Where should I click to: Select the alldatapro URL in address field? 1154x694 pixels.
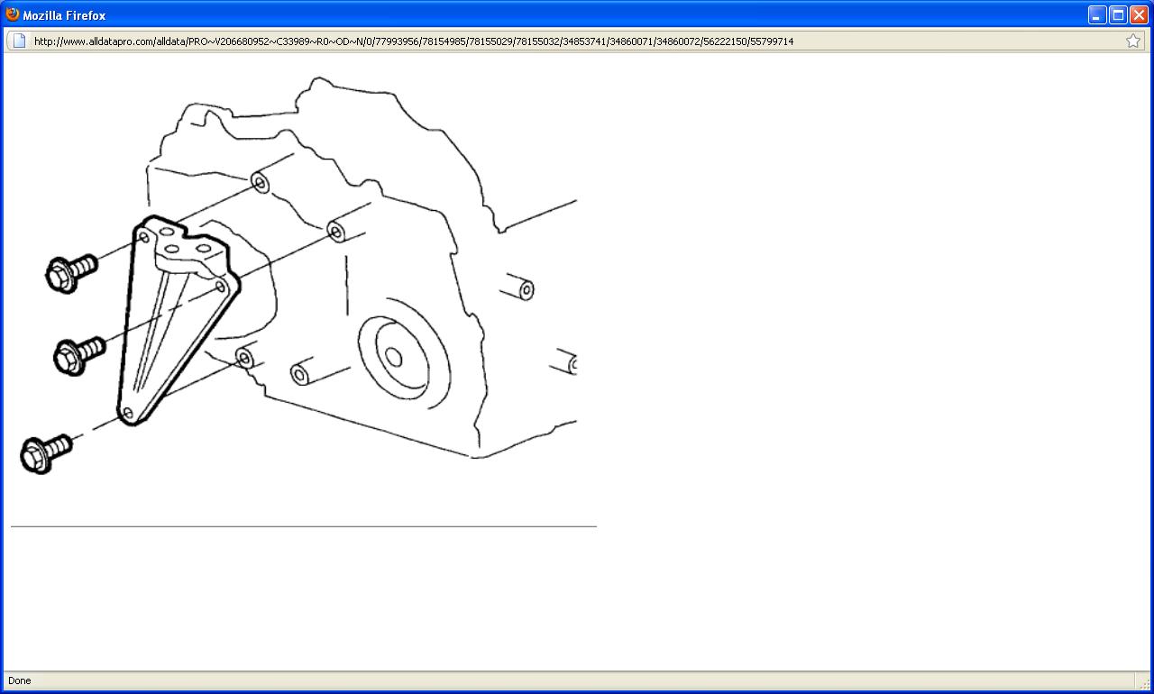coord(414,41)
